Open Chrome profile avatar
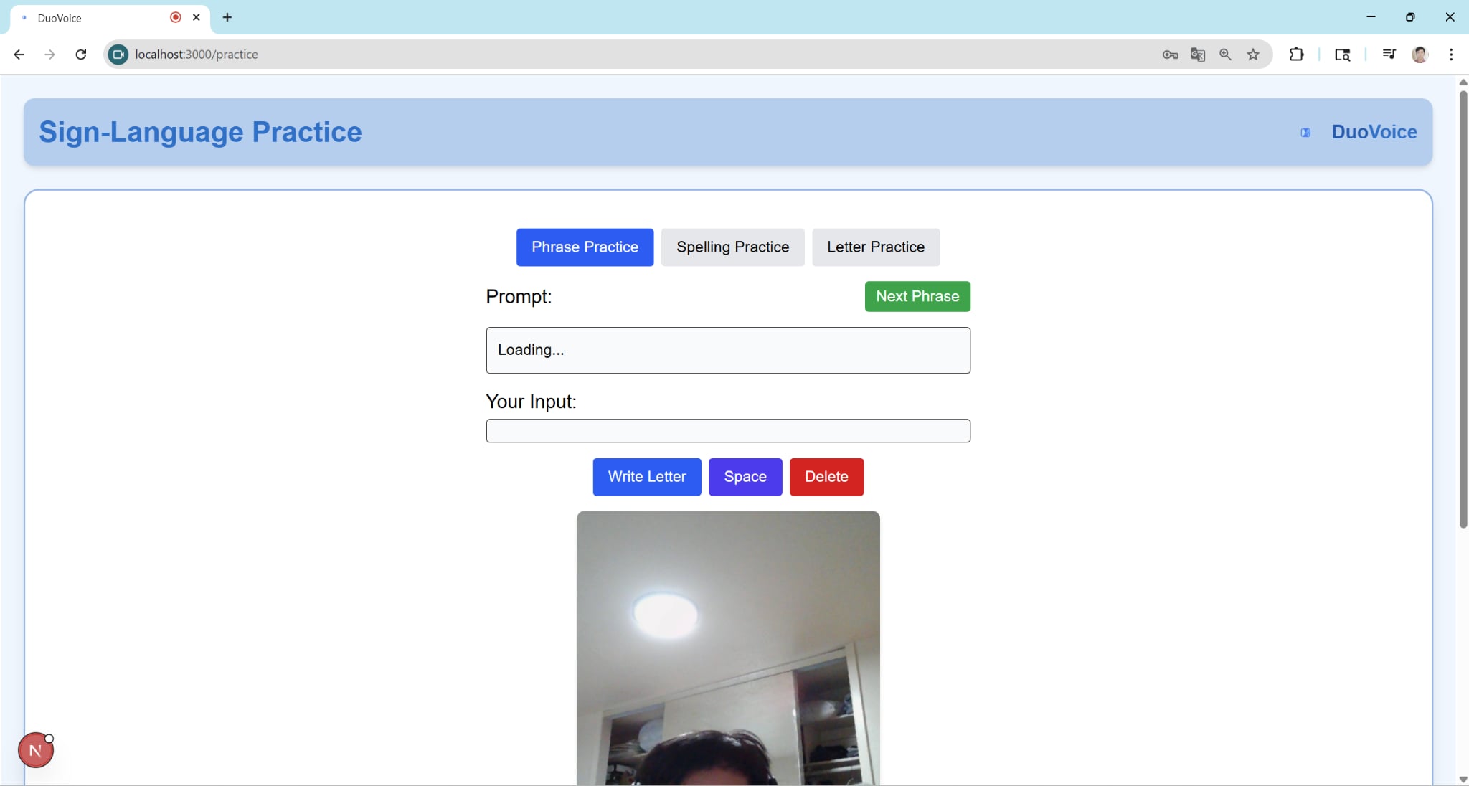 tap(1420, 55)
